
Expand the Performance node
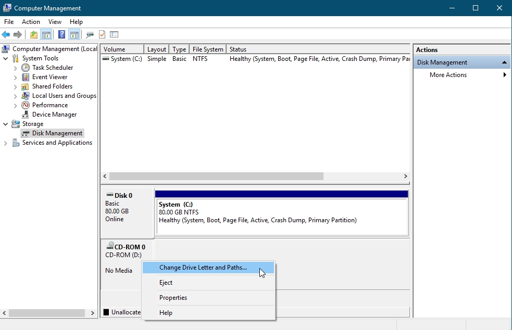click(x=15, y=106)
